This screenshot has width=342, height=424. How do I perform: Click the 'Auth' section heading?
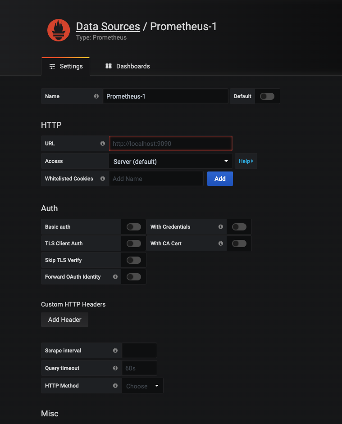pos(49,208)
